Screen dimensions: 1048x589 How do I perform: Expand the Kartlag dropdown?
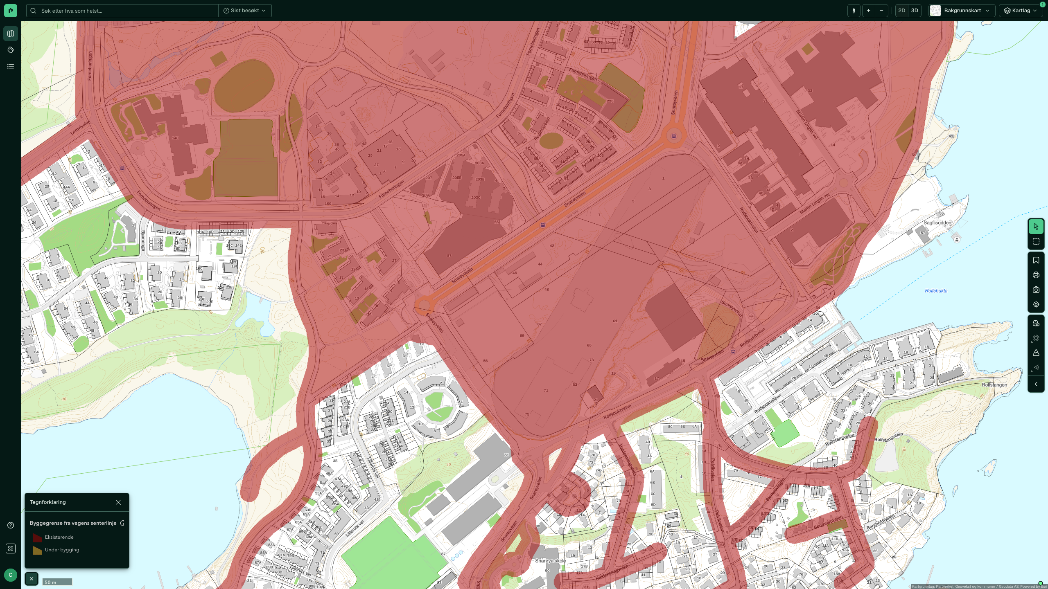(x=1021, y=11)
